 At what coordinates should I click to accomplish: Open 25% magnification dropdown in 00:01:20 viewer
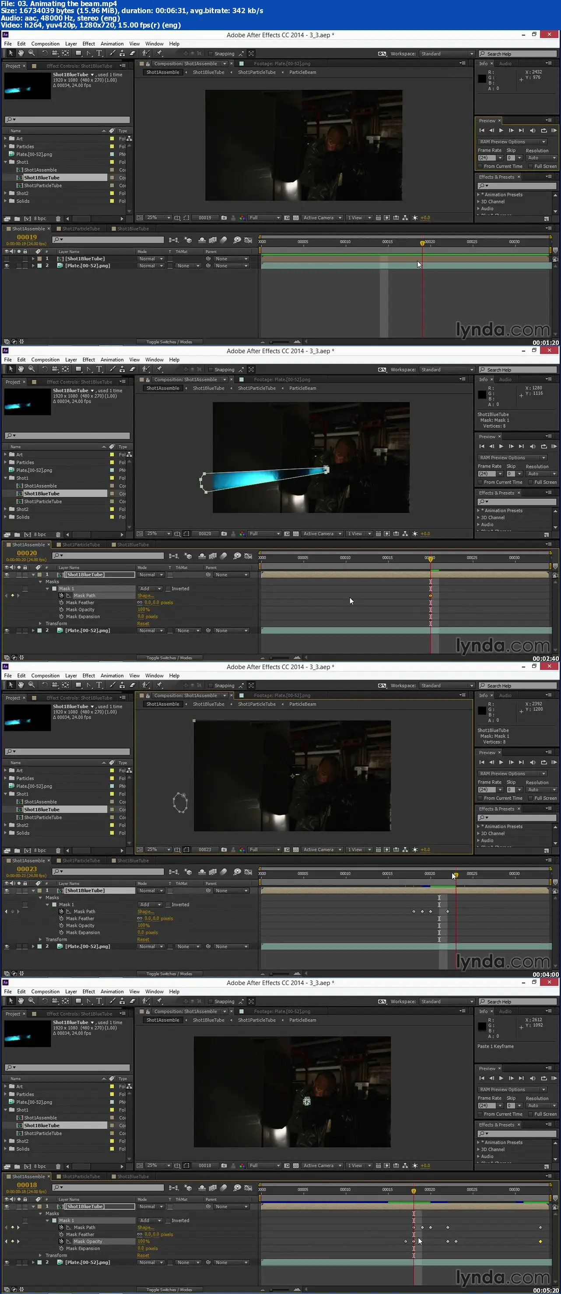[158, 218]
